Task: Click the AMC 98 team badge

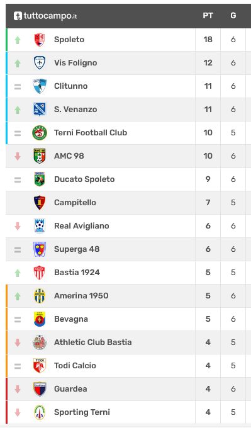Action: [40, 156]
